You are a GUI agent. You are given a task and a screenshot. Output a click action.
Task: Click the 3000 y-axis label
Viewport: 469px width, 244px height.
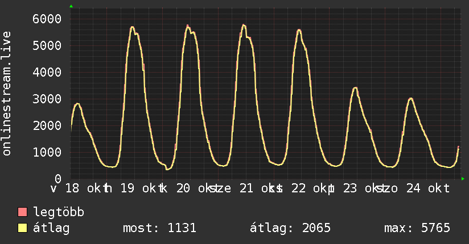[x=47, y=99]
